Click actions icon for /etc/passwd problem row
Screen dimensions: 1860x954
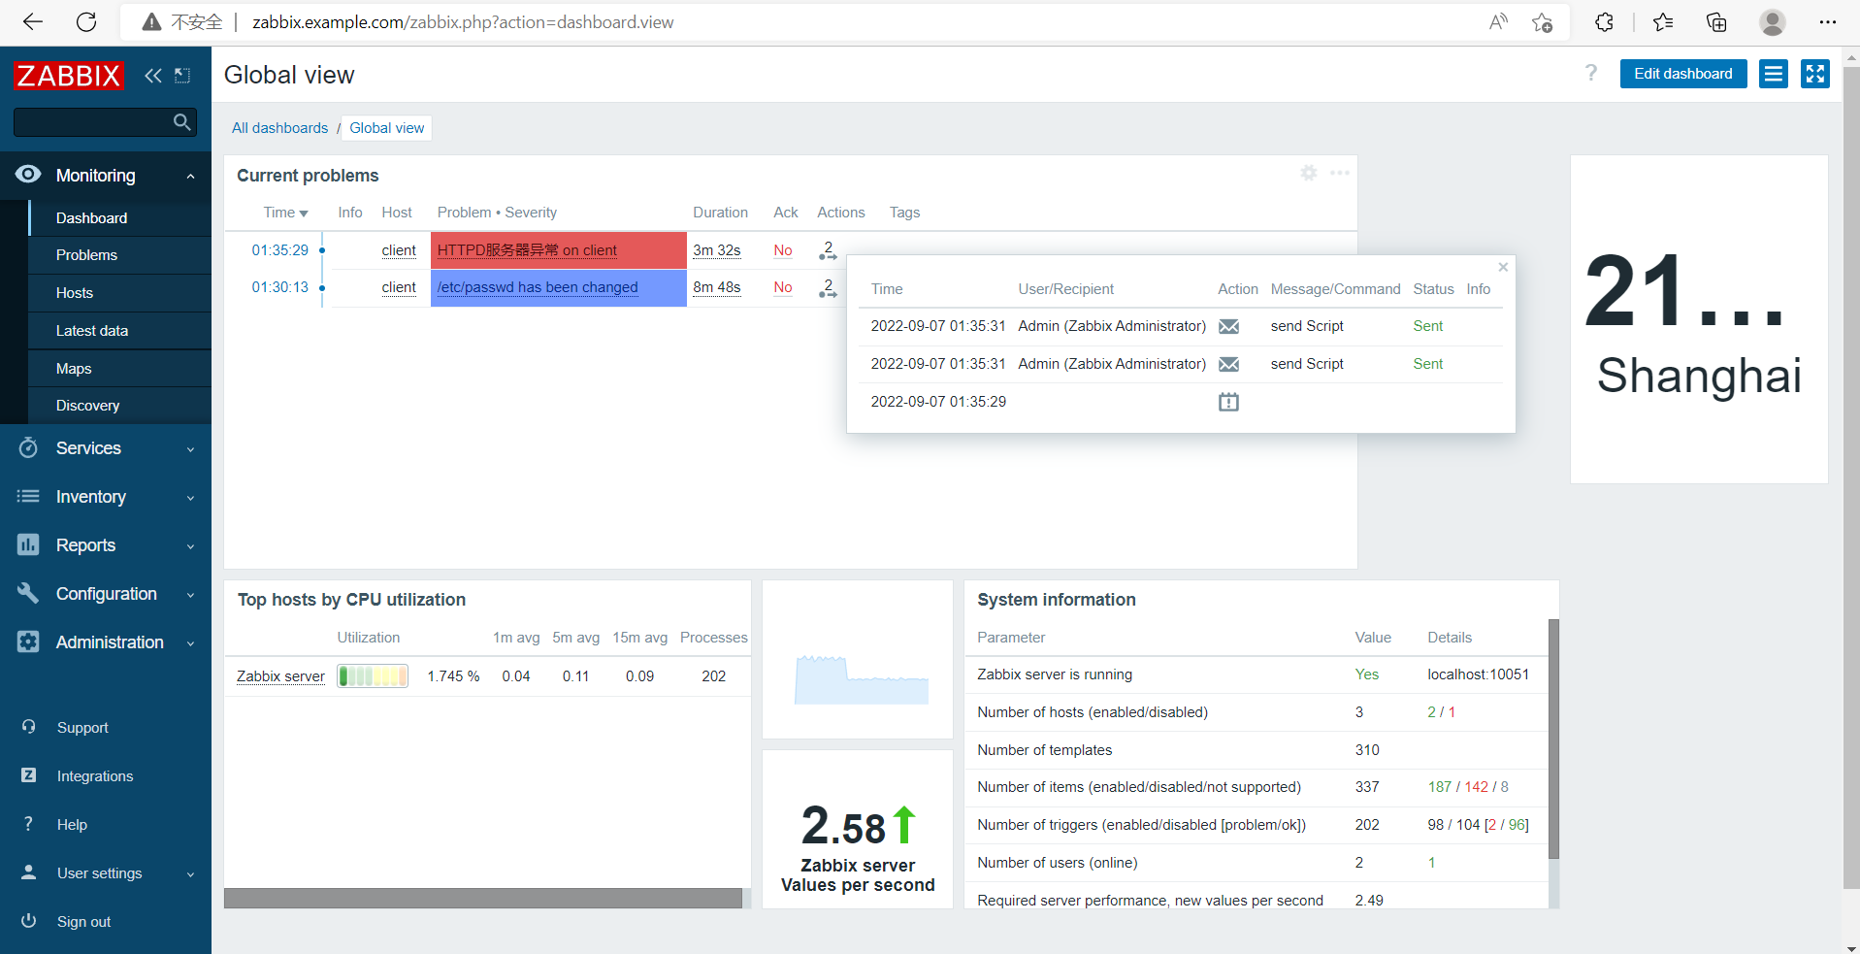click(828, 287)
